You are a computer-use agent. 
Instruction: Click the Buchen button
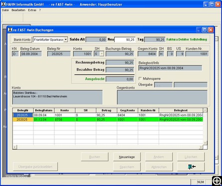95,157
